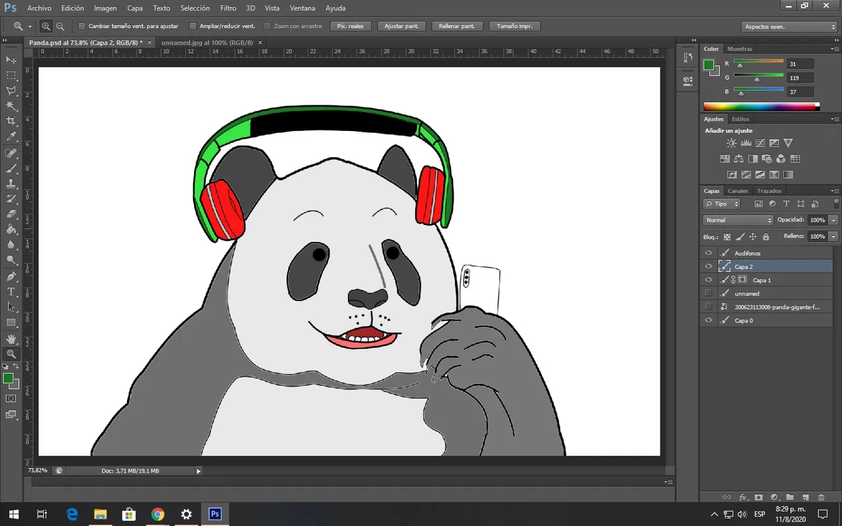Select the Horizontal Type tool
Screen dimensions: 842x526
[11, 292]
